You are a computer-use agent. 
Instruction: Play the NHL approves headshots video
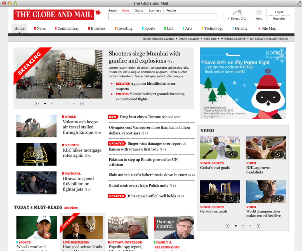point(277,154)
